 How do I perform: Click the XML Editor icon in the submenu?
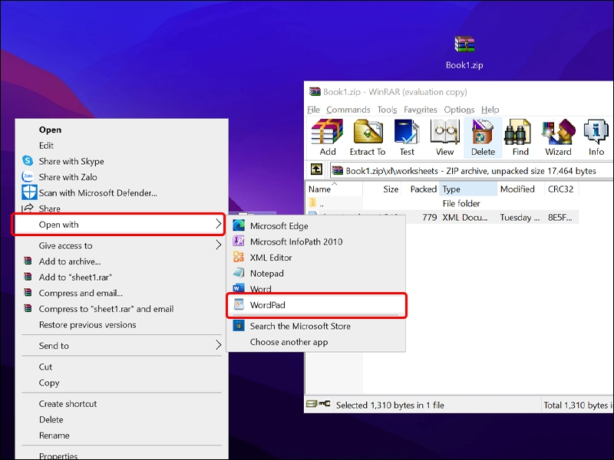(239, 257)
